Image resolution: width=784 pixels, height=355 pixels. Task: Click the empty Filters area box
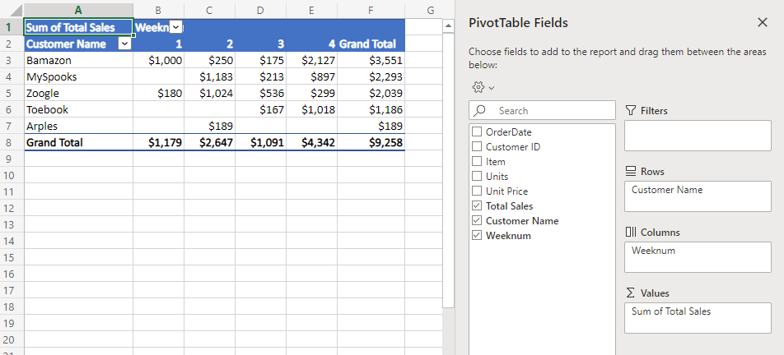pyautogui.click(x=698, y=136)
